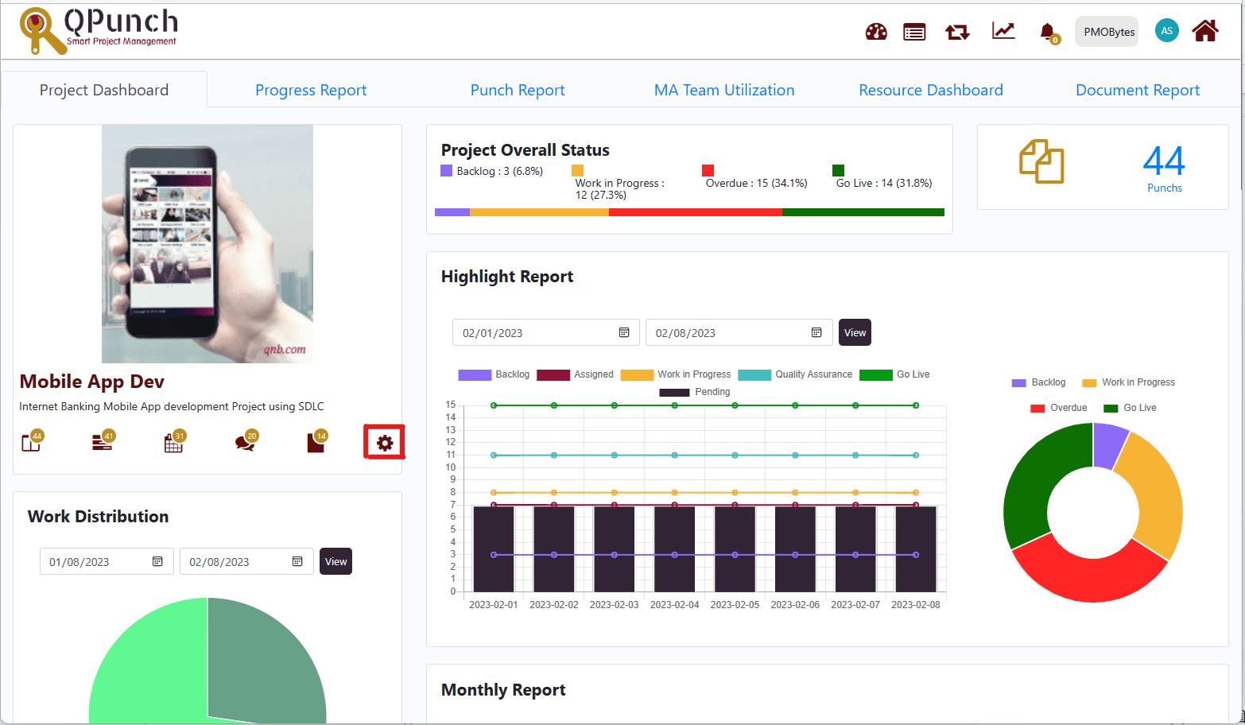
Task: Click View button in Work Distribution
Action: [335, 561]
